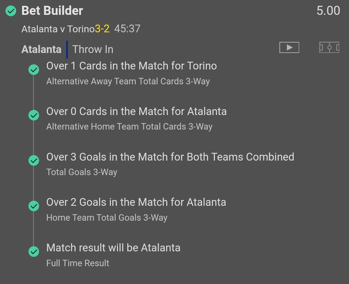
Task: Select the Bet Builder heading
Action: pos(52,11)
